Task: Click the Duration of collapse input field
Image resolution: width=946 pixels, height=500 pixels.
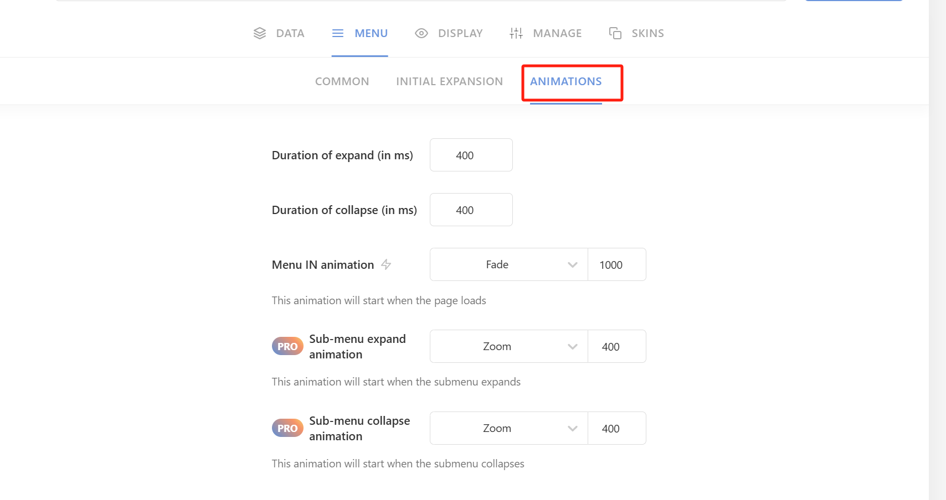Action: coord(471,210)
